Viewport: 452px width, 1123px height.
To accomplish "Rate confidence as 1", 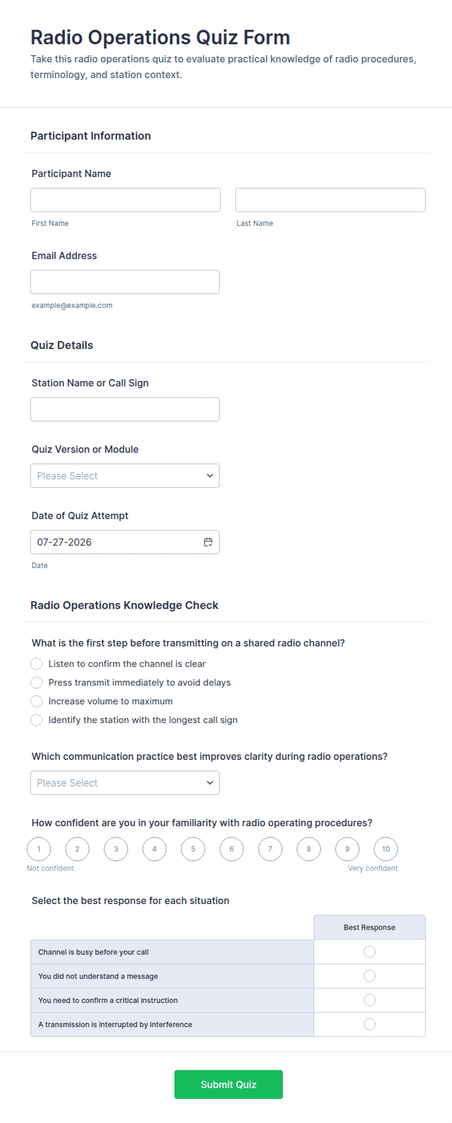I will (x=39, y=849).
